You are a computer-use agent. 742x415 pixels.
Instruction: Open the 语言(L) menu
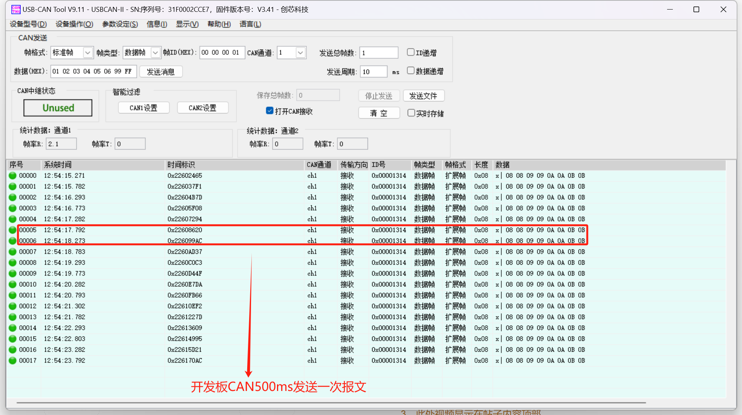click(x=250, y=24)
